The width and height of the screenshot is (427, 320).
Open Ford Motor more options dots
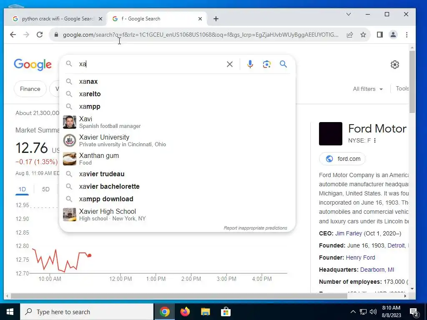pyautogui.click(x=375, y=140)
